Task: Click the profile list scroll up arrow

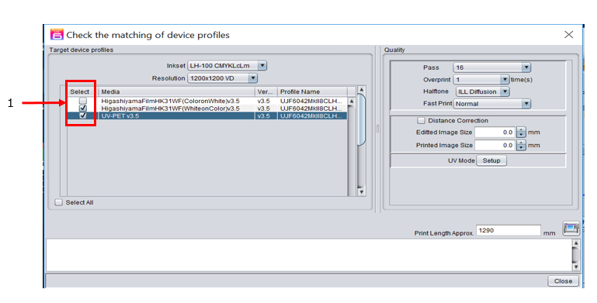Action: click(x=362, y=90)
